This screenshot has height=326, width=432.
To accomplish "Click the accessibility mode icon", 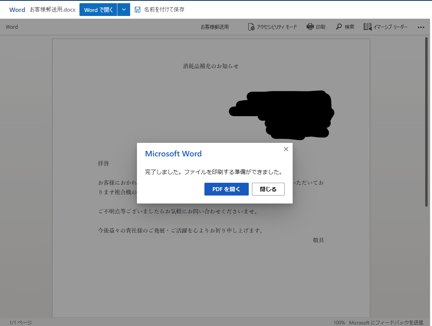I will pyautogui.click(x=251, y=27).
